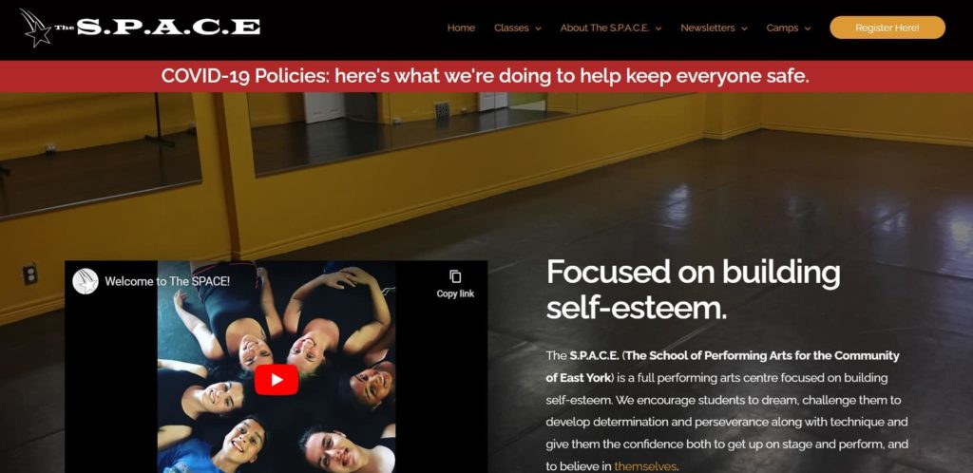Click the Register Here! button
Viewport: 973px width, 473px height.
coord(887,28)
